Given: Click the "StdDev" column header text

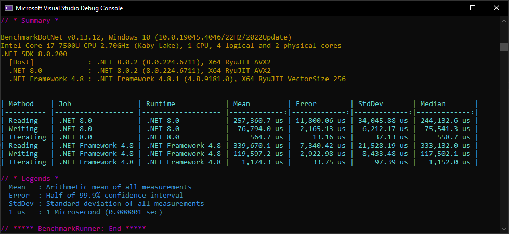Looking at the screenshot, I should (x=370, y=104).
